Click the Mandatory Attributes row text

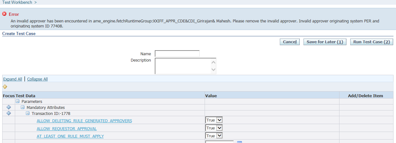point(46,107)
